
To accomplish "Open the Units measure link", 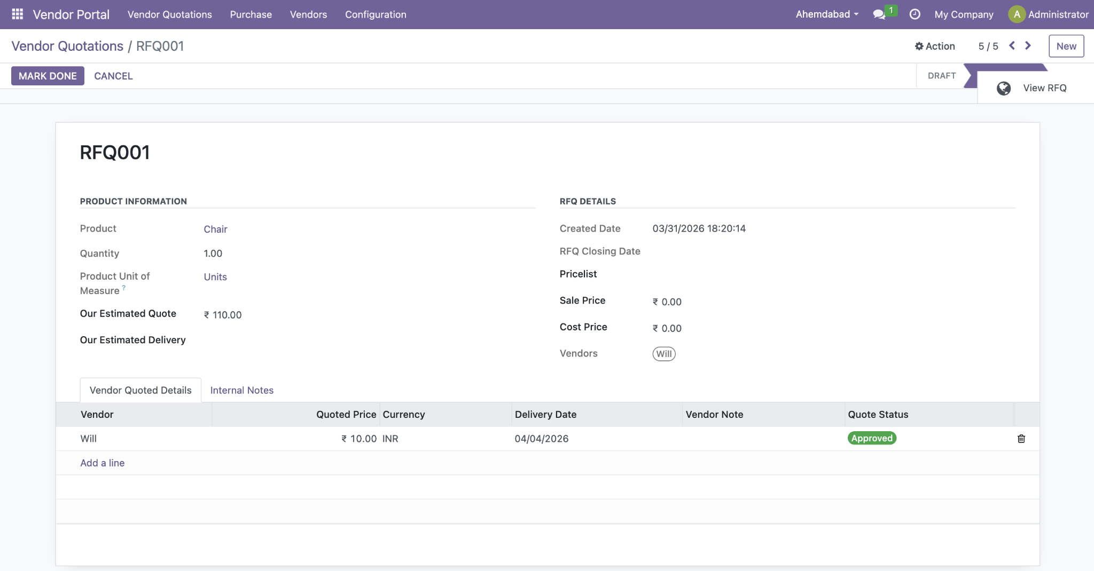I will tap(215, 277).
